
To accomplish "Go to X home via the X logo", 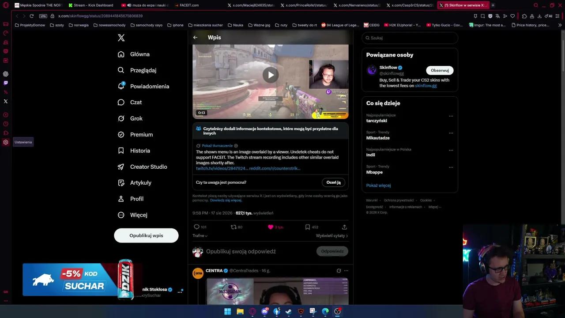I will pos(121,38).
